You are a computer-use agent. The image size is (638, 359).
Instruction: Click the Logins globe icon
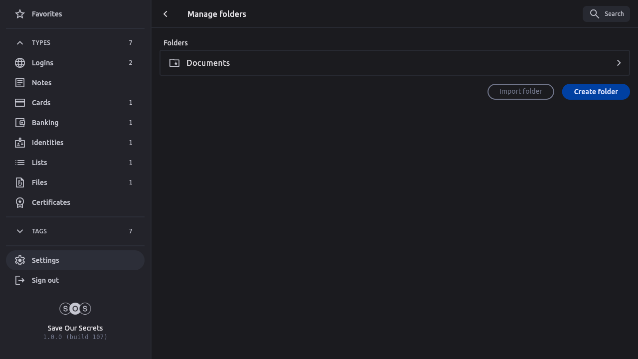pyautogui.click(x=20, y=63)
